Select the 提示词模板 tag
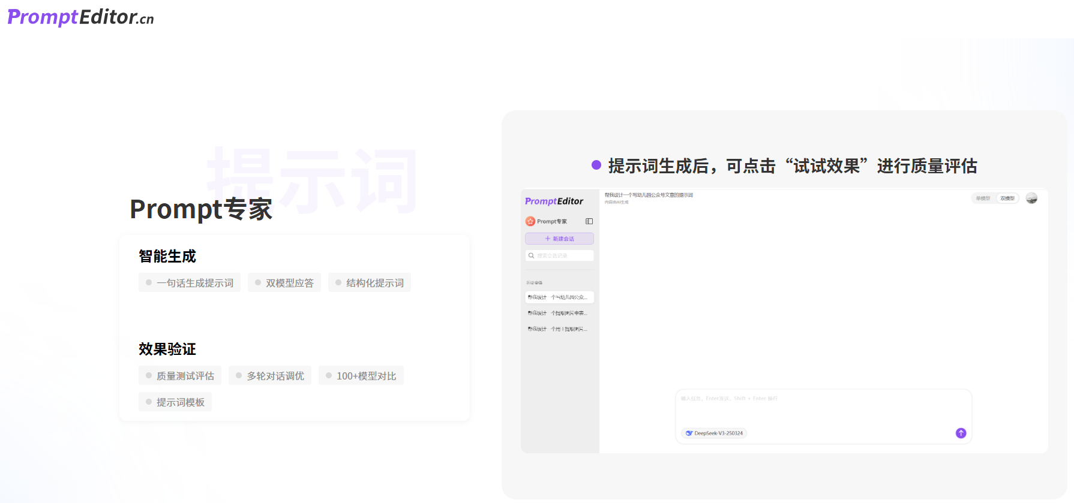The width and height of the screenshot is (1074, 503). (175, 402)
